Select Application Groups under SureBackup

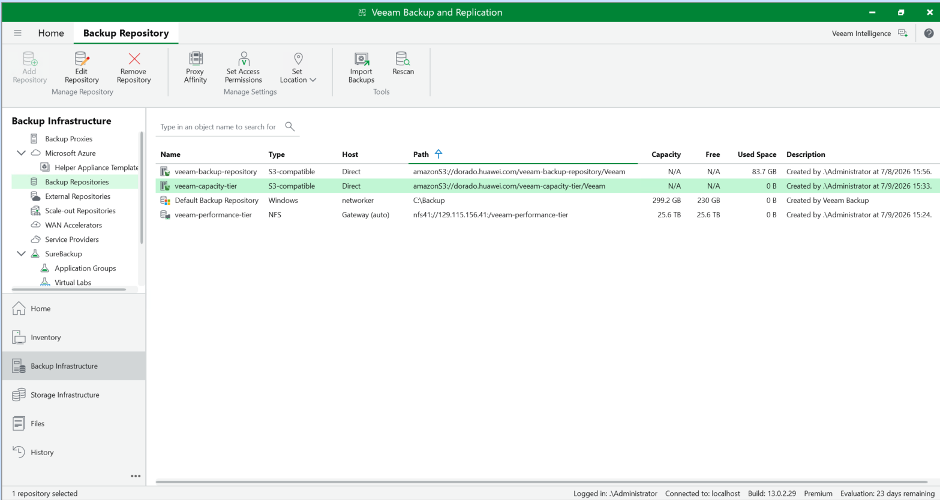point(85,268)
